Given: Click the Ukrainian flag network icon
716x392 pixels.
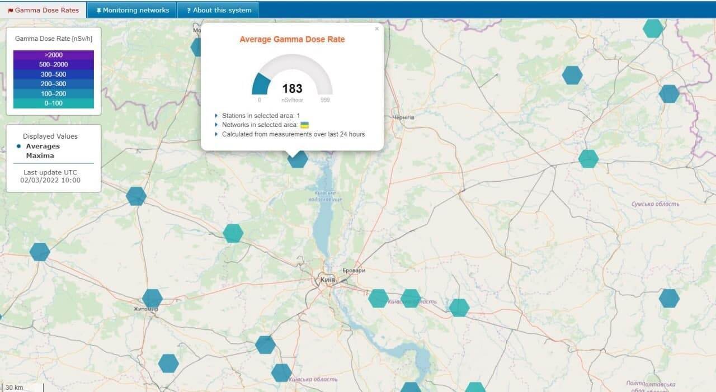Looking at the screenshot, I should 305,125.
